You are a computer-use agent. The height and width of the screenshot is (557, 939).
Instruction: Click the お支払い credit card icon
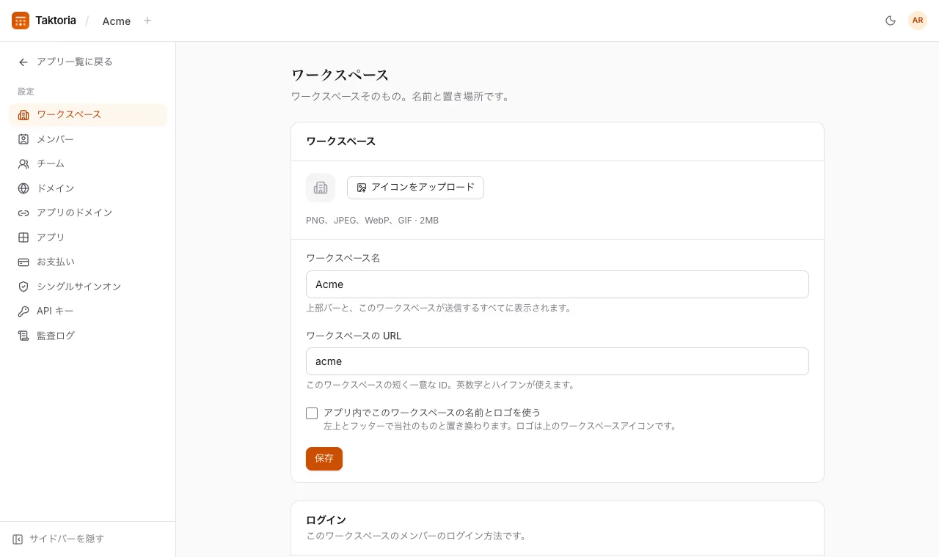click(x=23, y=262)
